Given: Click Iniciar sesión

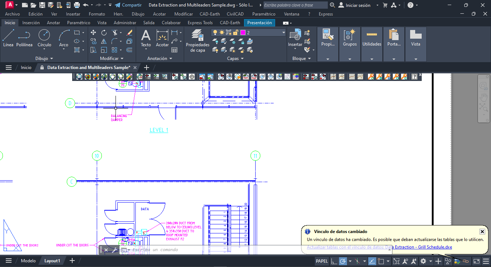Looking at the screenshot, I should coord(354,5).
